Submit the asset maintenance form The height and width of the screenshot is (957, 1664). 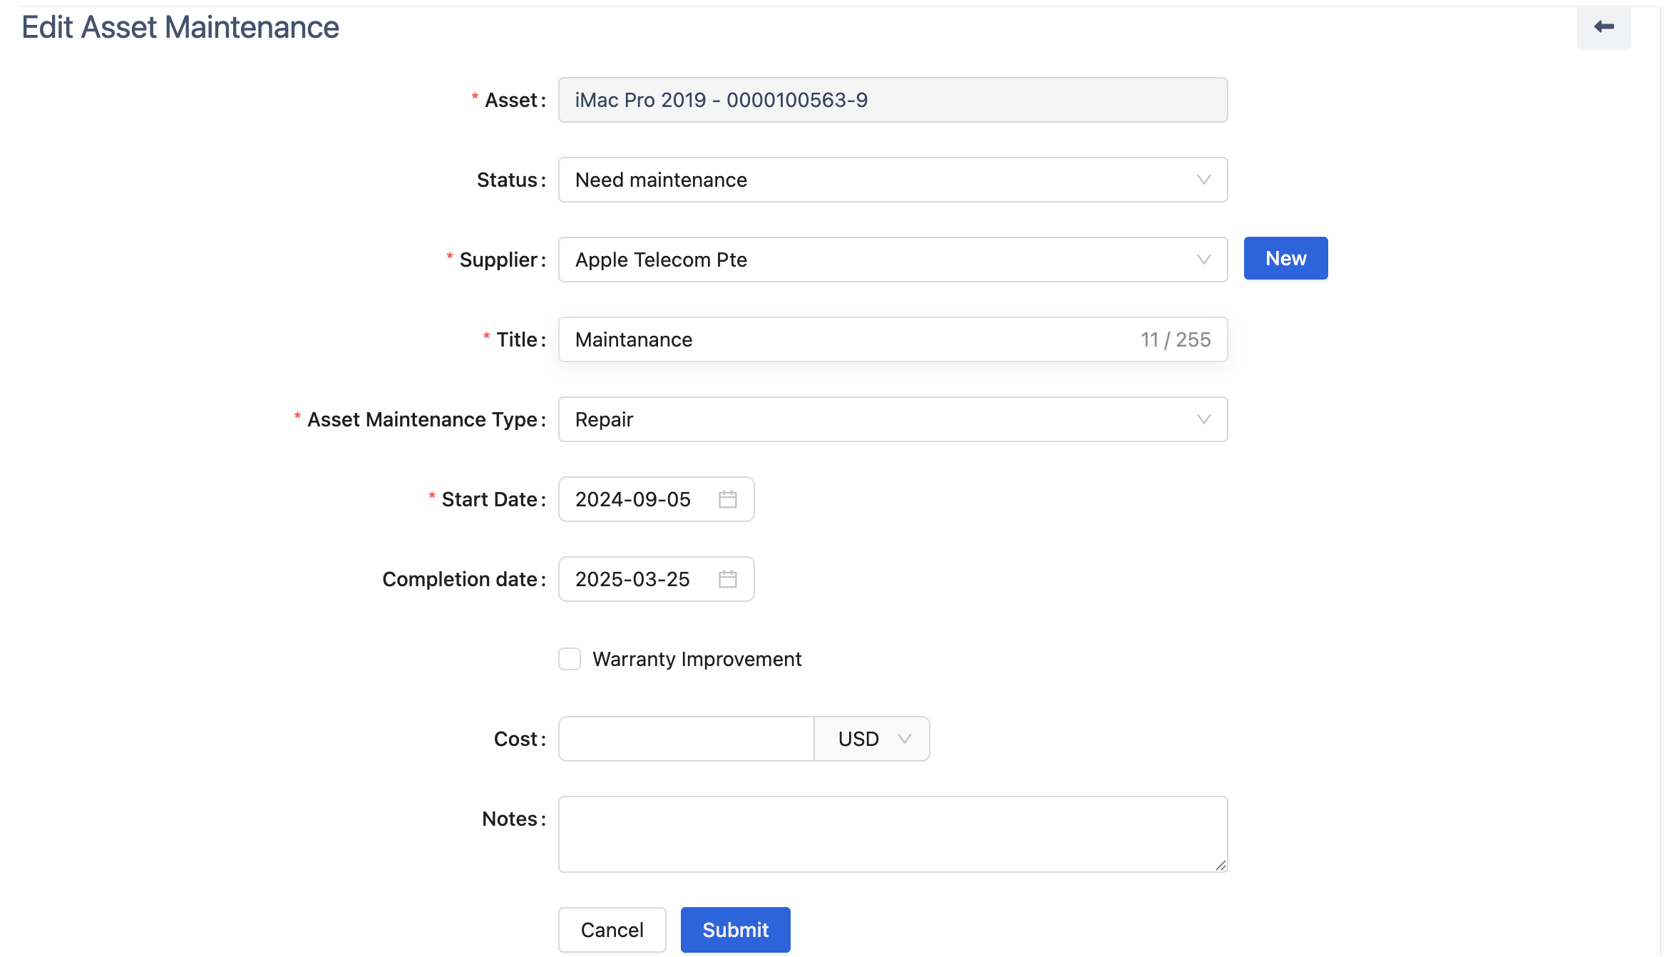coord(735,930)
